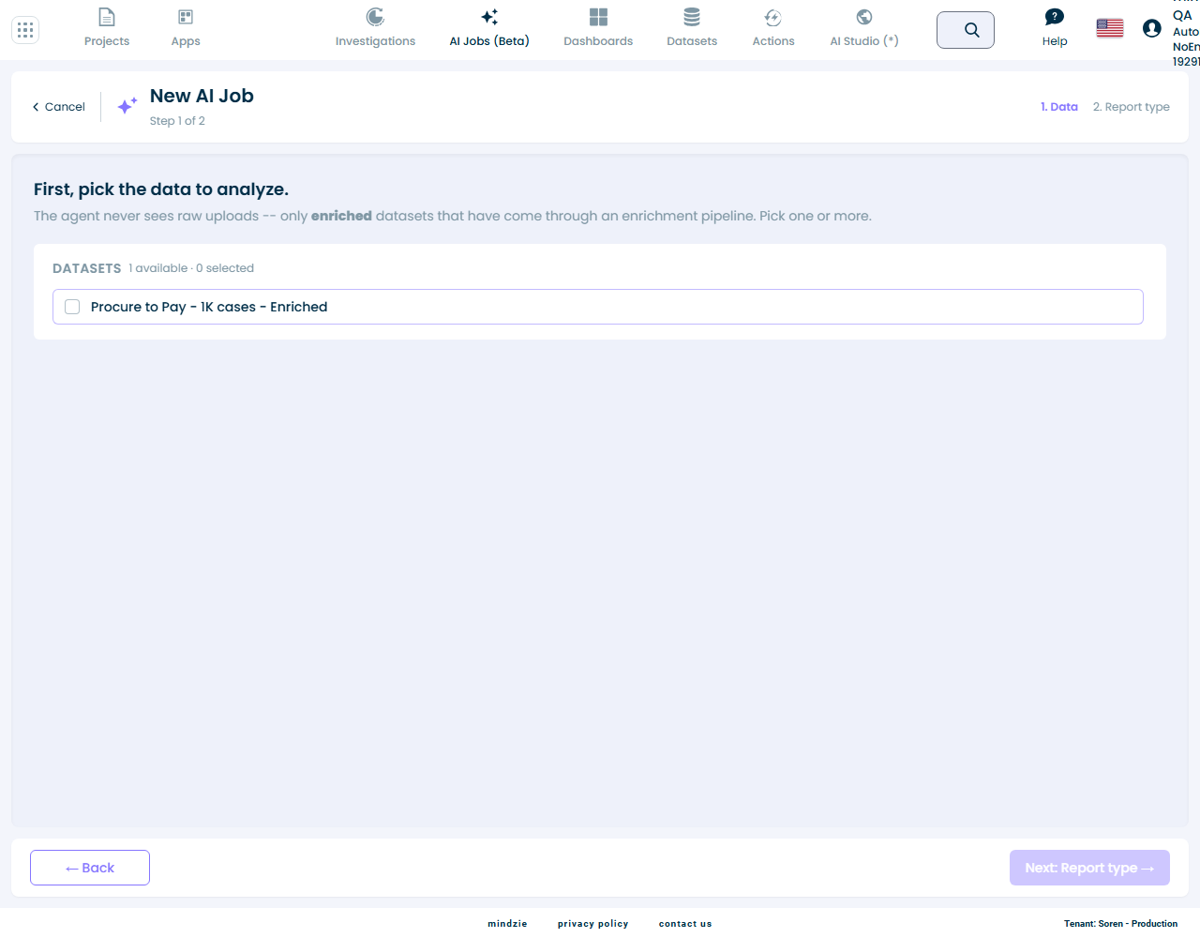This screenshot has height=938, width=1200.
Task: Open the app launcher grid icon
Action: pos(25,30)
